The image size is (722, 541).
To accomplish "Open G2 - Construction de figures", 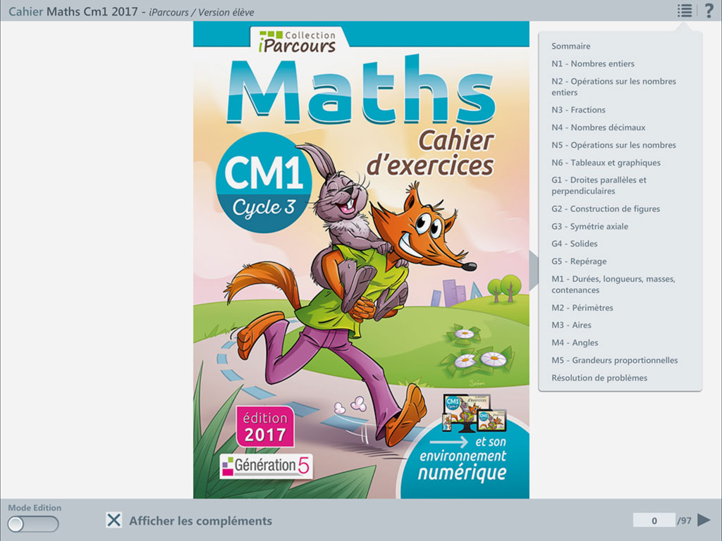I will click(606, 209).
